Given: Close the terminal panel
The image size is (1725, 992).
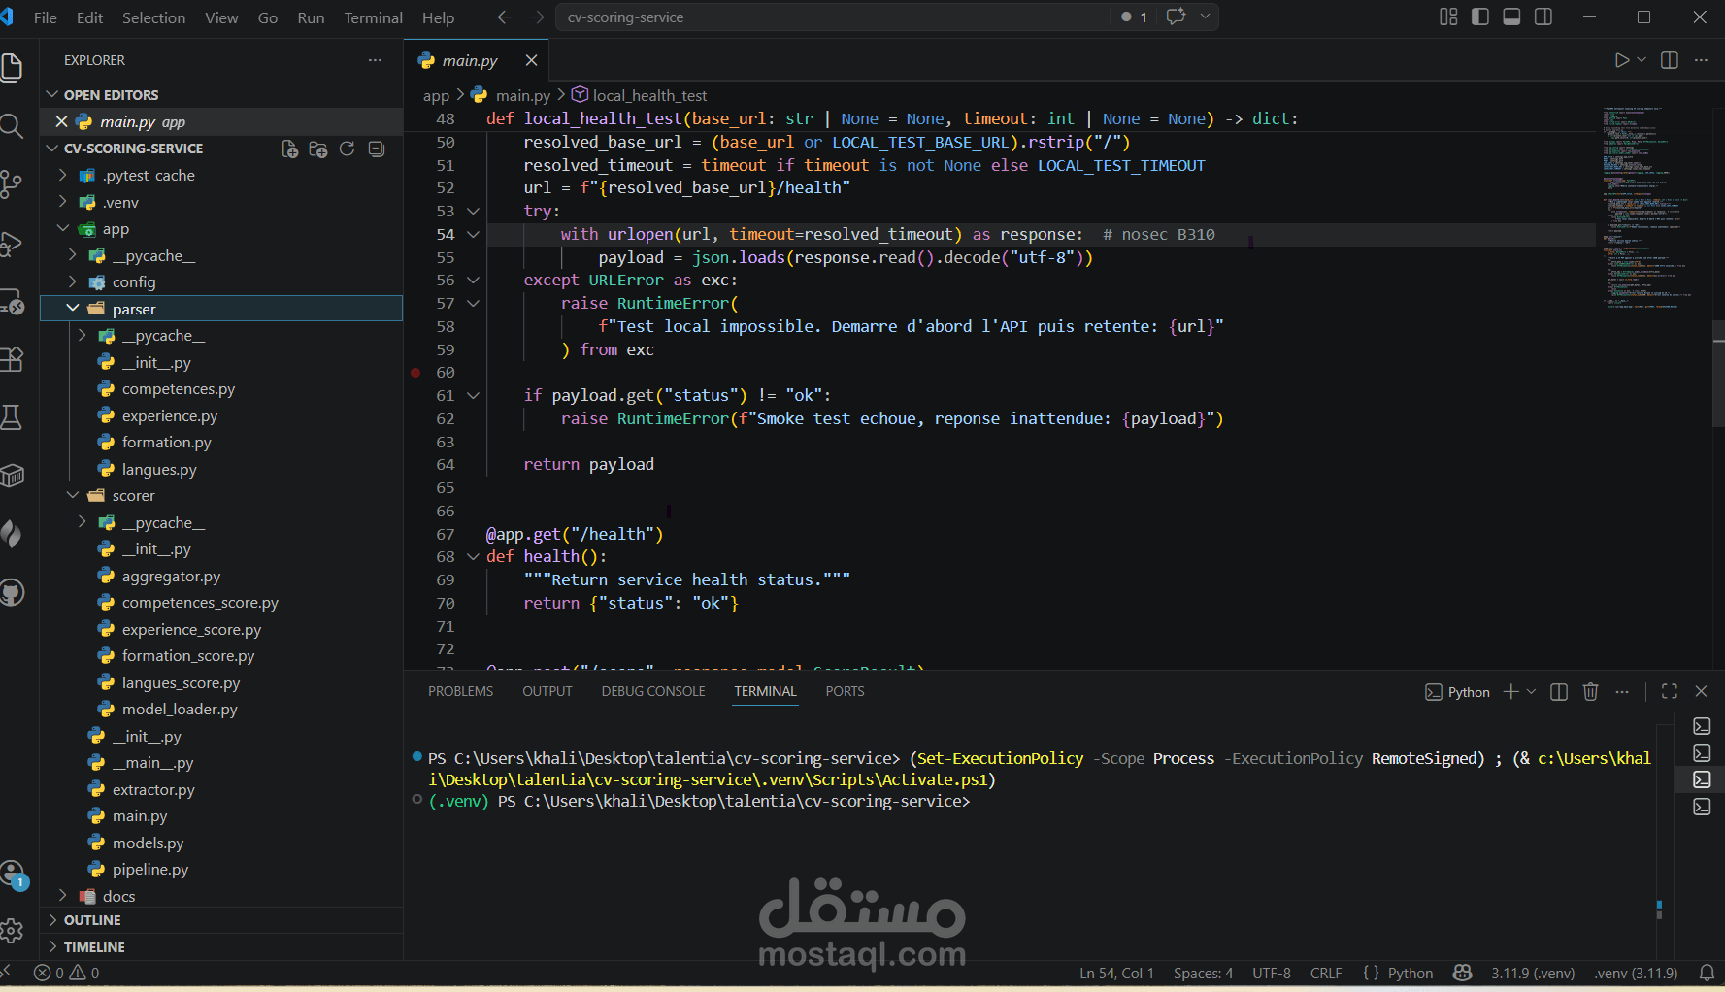Looking at the screenshot, I should click(x=1701, y=691).
